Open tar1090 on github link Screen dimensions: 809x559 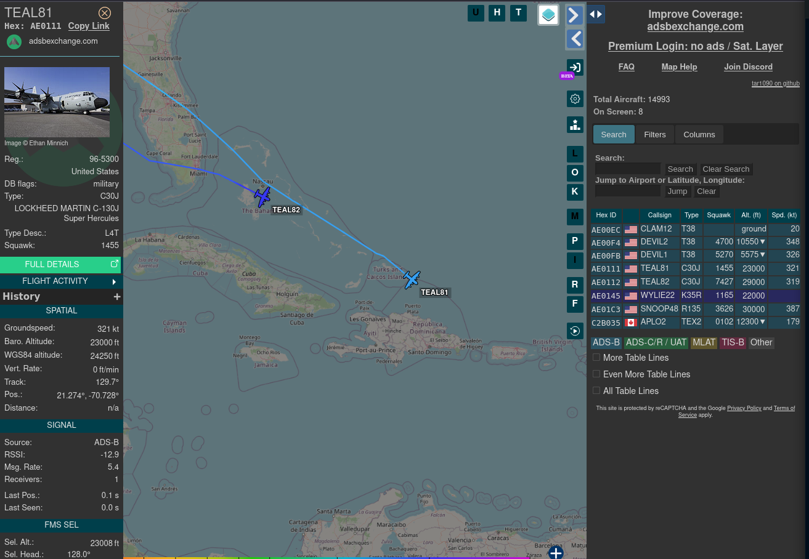pos(775,84)
